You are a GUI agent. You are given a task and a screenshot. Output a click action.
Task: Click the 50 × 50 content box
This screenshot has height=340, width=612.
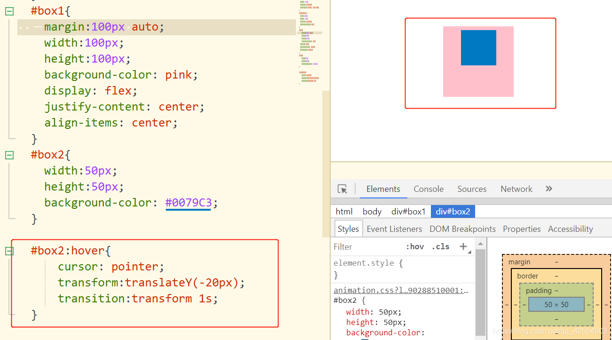[x=556, y=304]
